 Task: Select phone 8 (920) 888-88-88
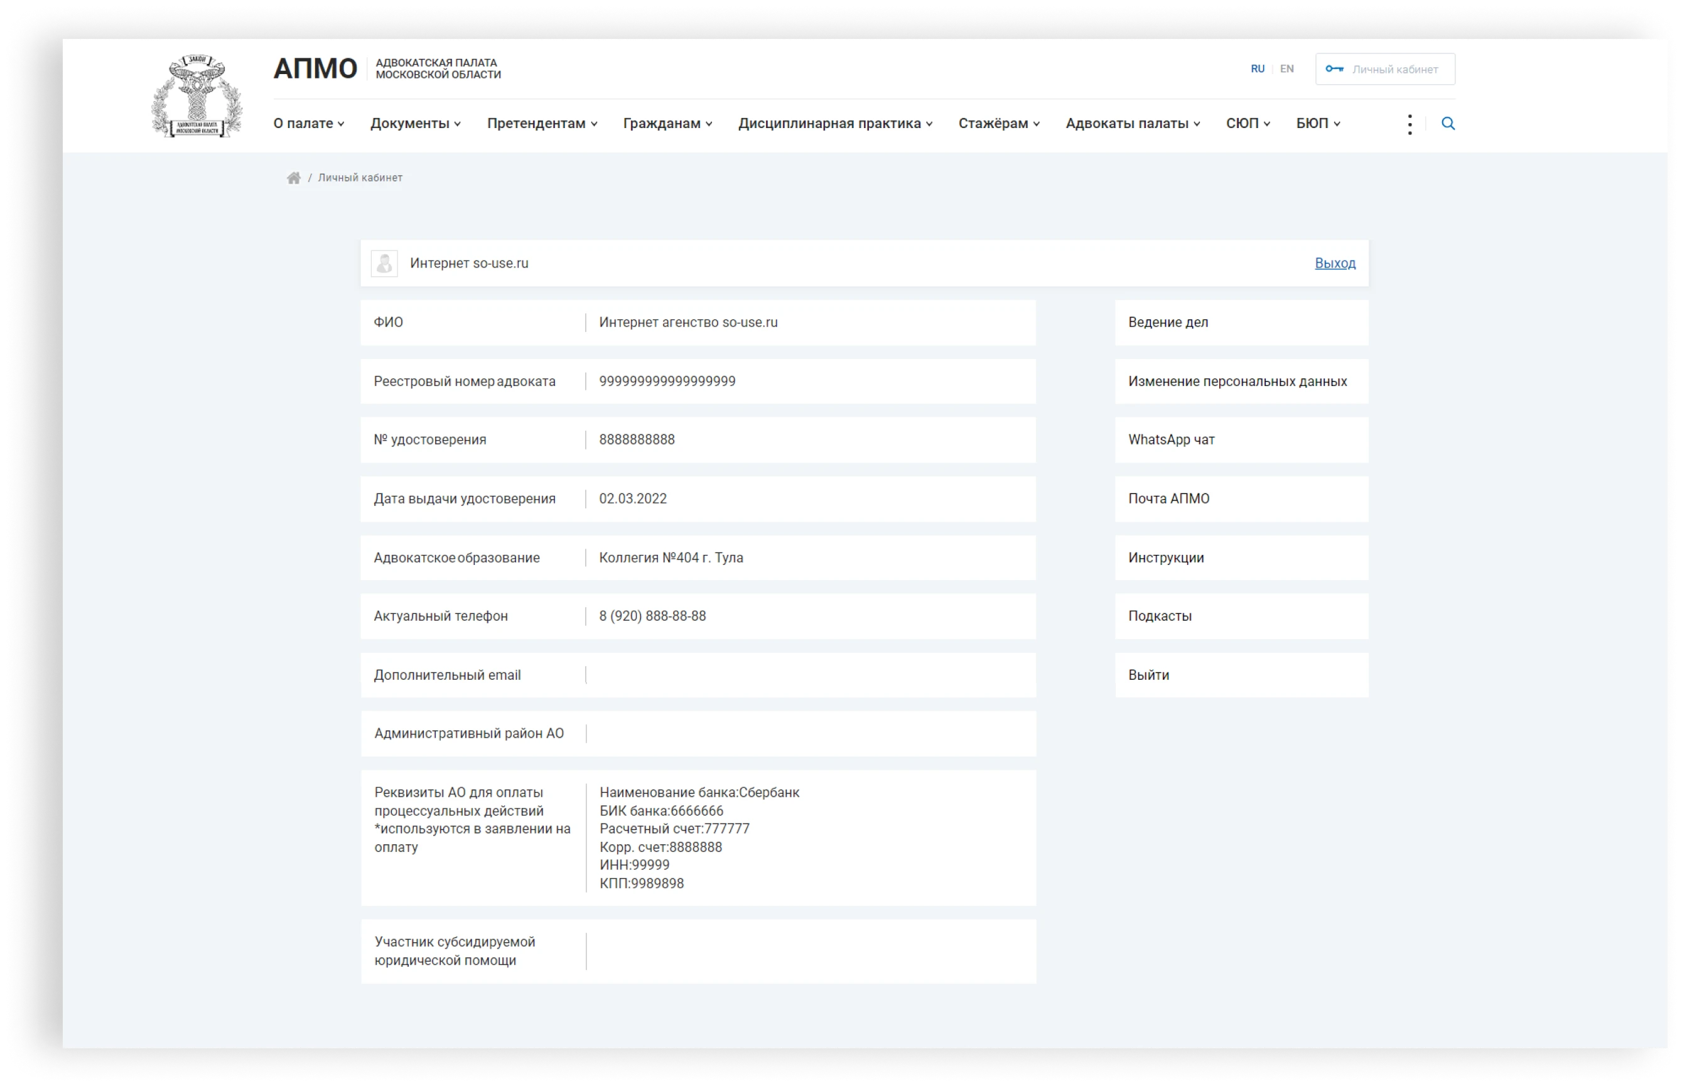[652, 616]
